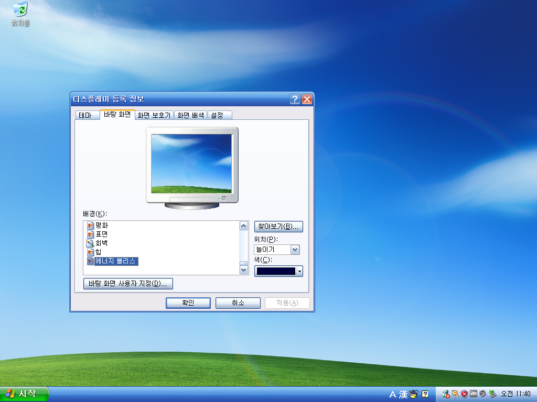Image resolution: width=537 pixels, height=402 pixels.
Task: Open the 위치(P) position dropdown
Action: 295,250
